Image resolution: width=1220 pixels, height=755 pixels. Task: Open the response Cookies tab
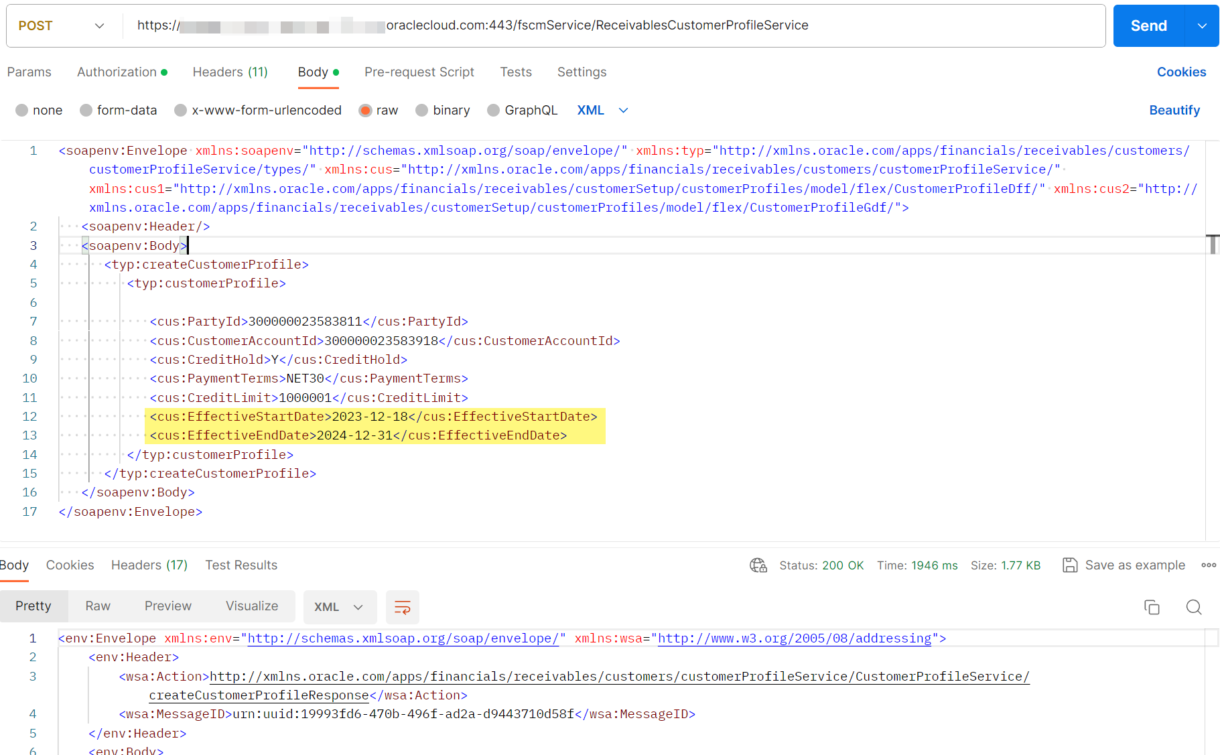(x=70, y=565)
